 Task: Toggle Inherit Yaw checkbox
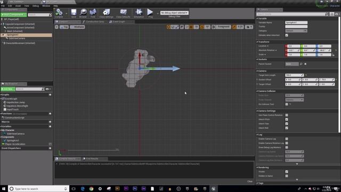(287, 124)
